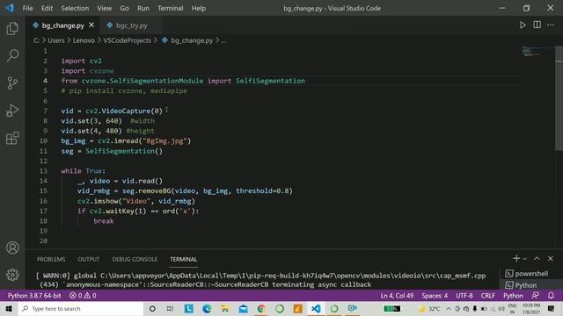Click the word SelfiSegmentation on line 11
The width and height of the screenshot is (563, 316).
click(x=120, y=151)
